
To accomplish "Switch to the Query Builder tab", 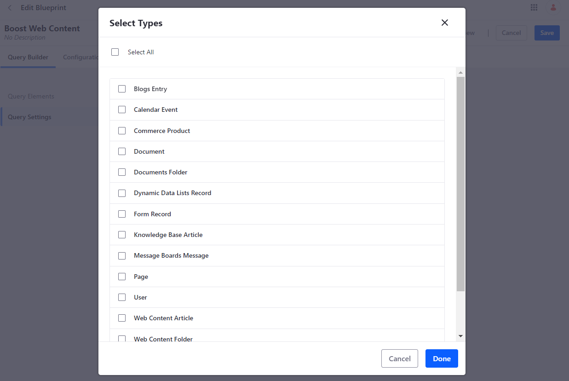I will [x=28, y=58].
